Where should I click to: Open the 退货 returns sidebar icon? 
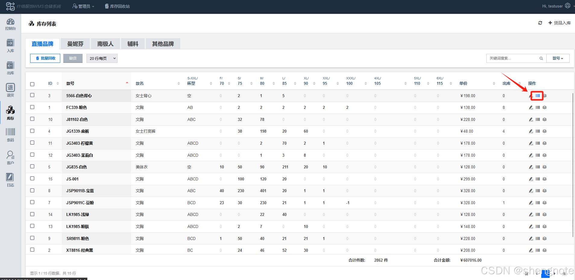coord(10,90)
